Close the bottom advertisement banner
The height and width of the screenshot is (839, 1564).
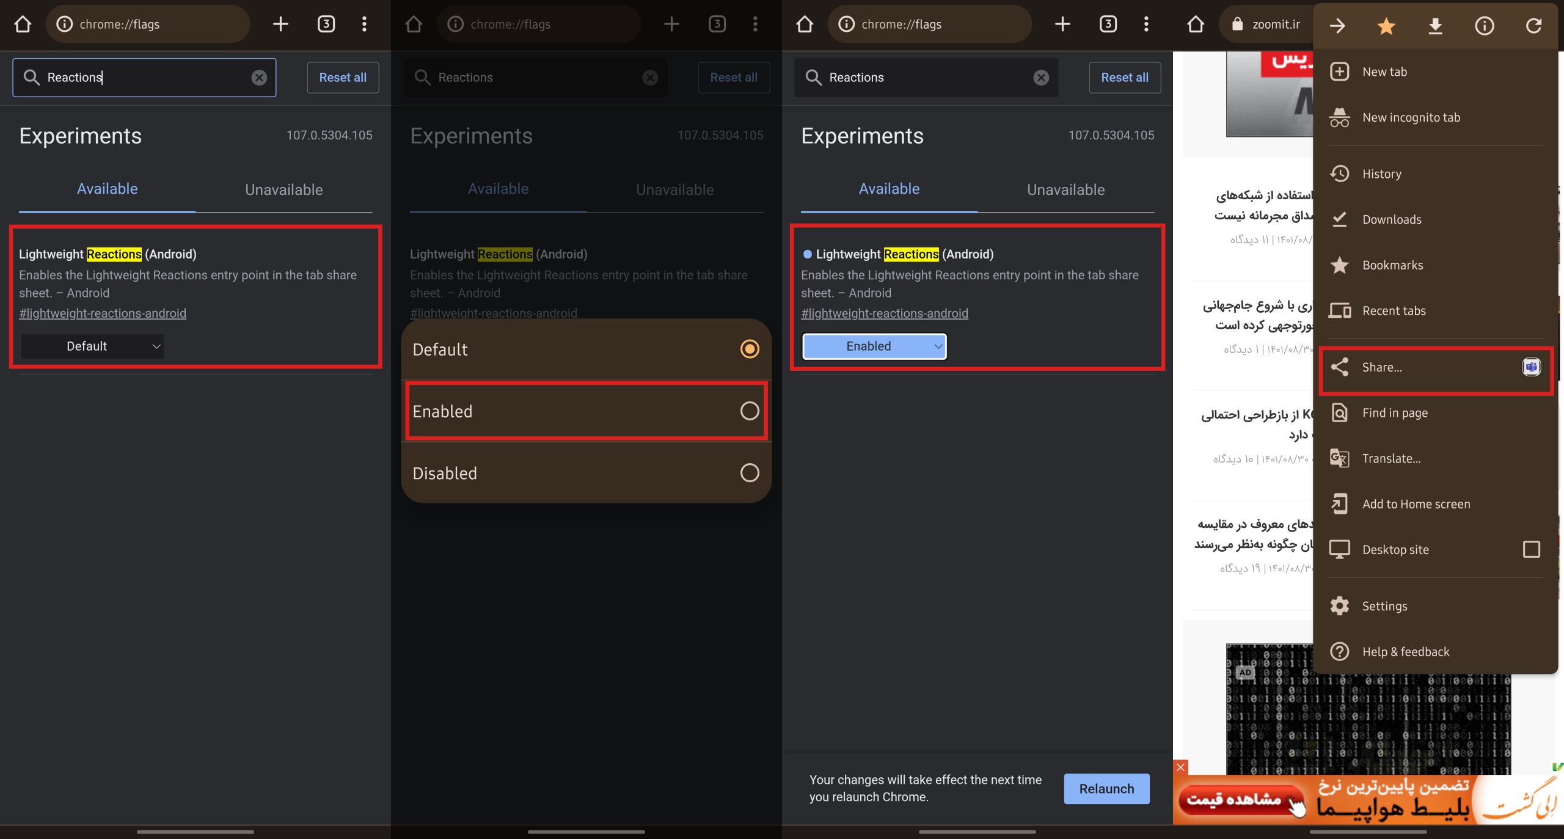1180,767
